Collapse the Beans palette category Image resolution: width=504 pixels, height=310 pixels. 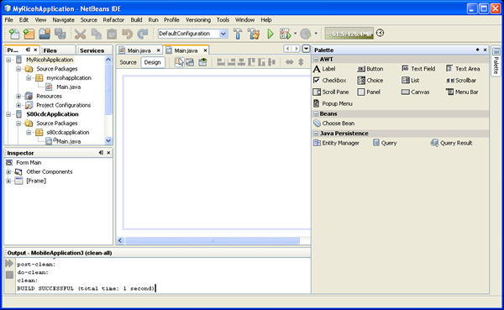point(316,114)
